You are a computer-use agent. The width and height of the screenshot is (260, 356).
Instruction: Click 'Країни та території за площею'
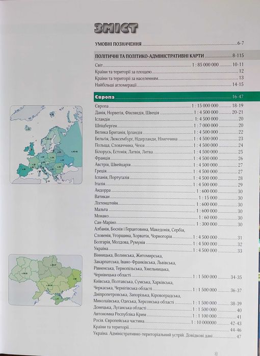[x=169, y=72]
